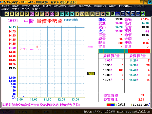Click the yellow 8 toolbar icon
Screen dimensions: 152x114
pyautogui.click(x=77, y=14)
